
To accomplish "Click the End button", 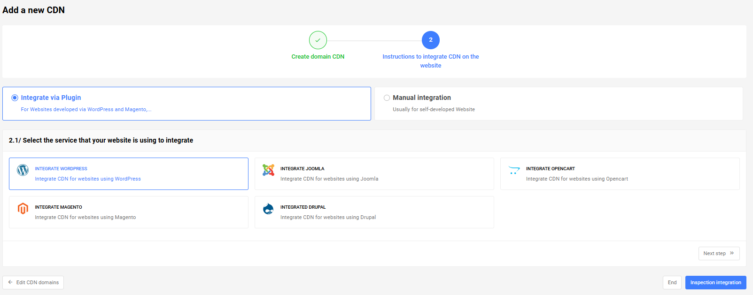I will pyautogui.click(x=672, y=282).
